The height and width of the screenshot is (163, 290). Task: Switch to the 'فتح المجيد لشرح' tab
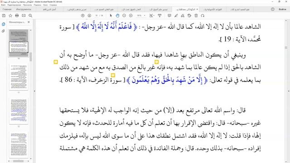point(240,9)
